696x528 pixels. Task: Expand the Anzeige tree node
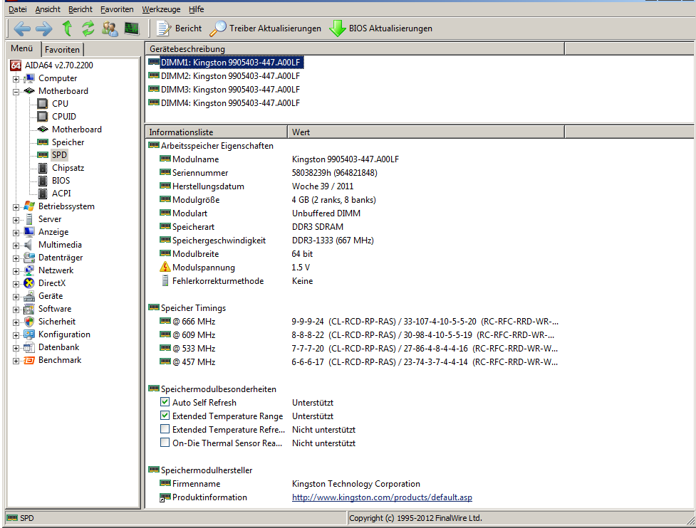pos(16,233)
